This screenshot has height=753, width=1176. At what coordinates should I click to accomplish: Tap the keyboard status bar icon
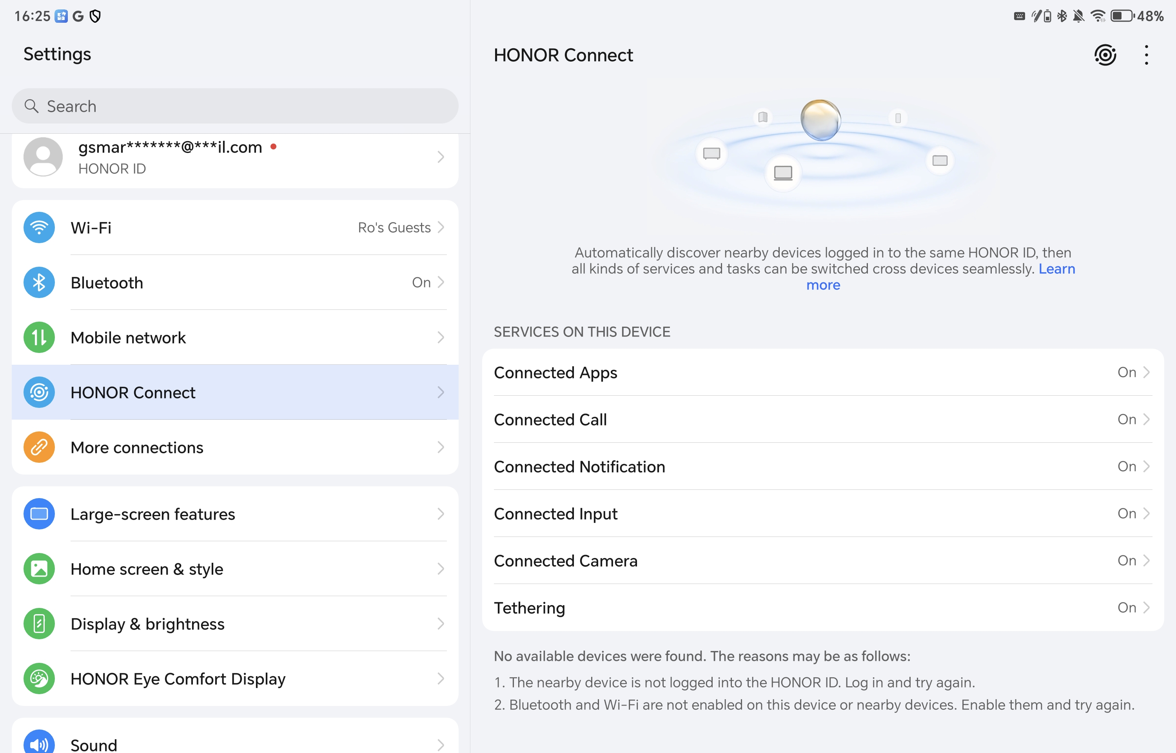click(1019, 16)
